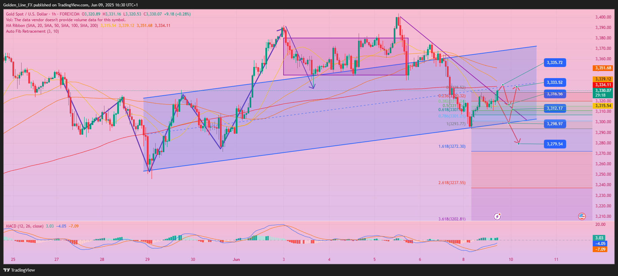Click the 10 date on time axis
Viewport: 618px width, 276px height.
click(x=511, y=260)
